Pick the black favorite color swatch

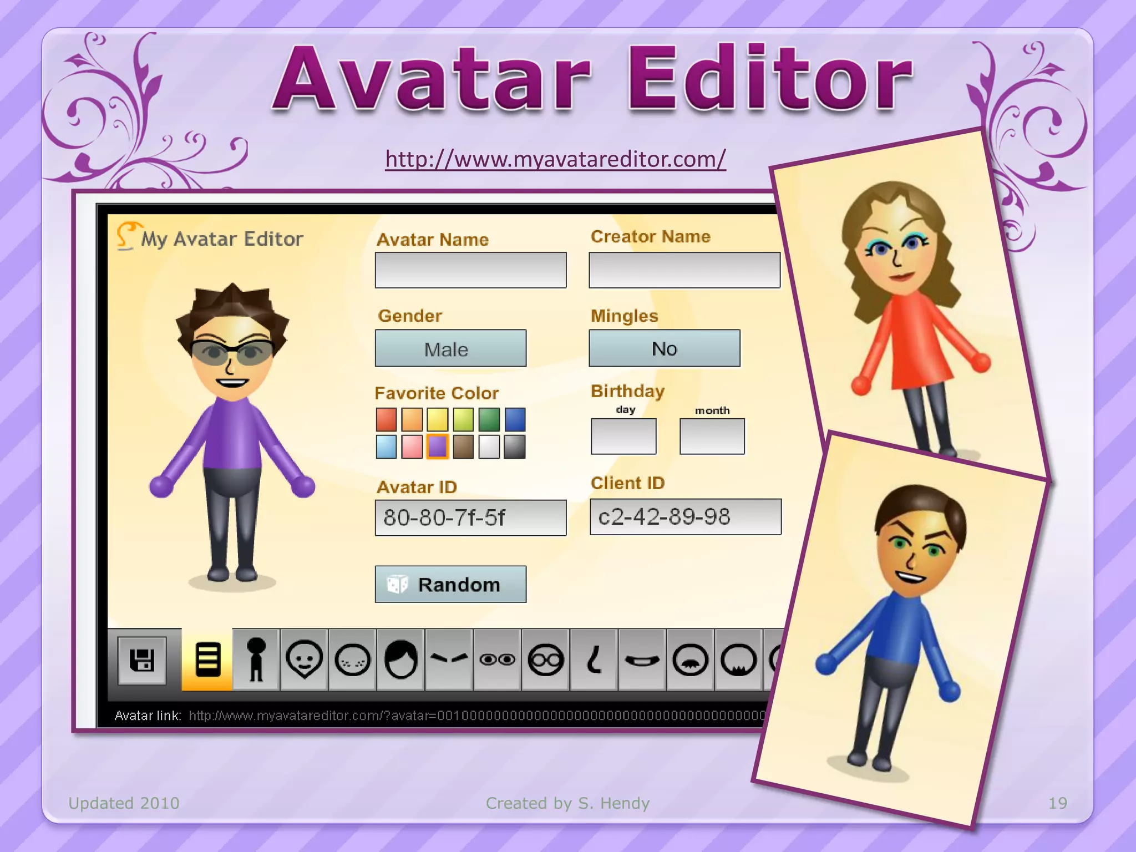tap(515, 447)
